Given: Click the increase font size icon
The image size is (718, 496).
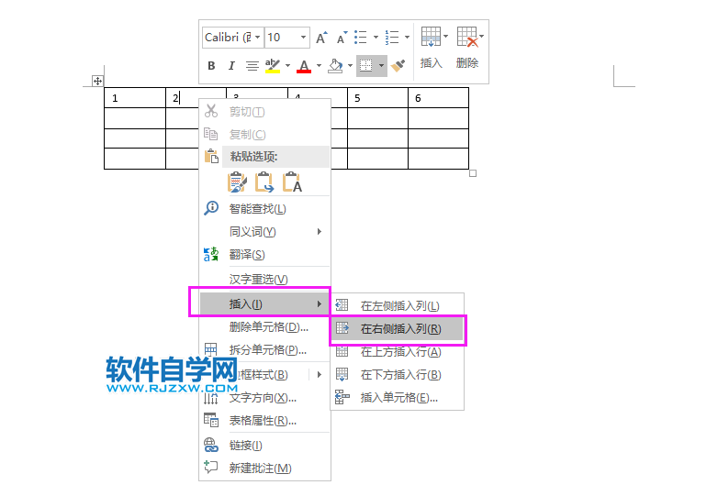Looking at the screenshot, I should 322,38.
